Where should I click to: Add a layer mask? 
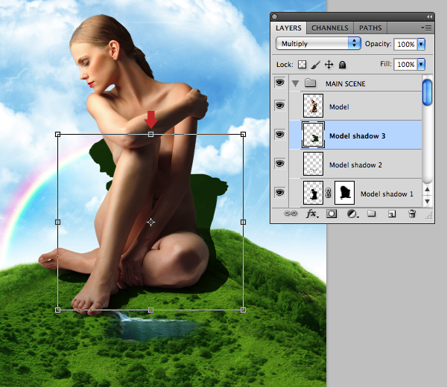pyautogui.click(x=332, y=214)
